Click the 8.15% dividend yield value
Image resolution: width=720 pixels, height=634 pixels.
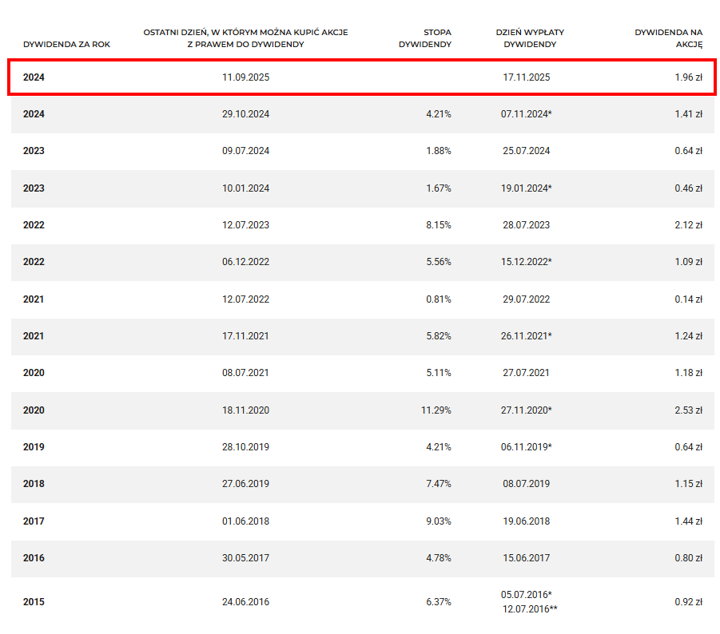pos(438,225)
